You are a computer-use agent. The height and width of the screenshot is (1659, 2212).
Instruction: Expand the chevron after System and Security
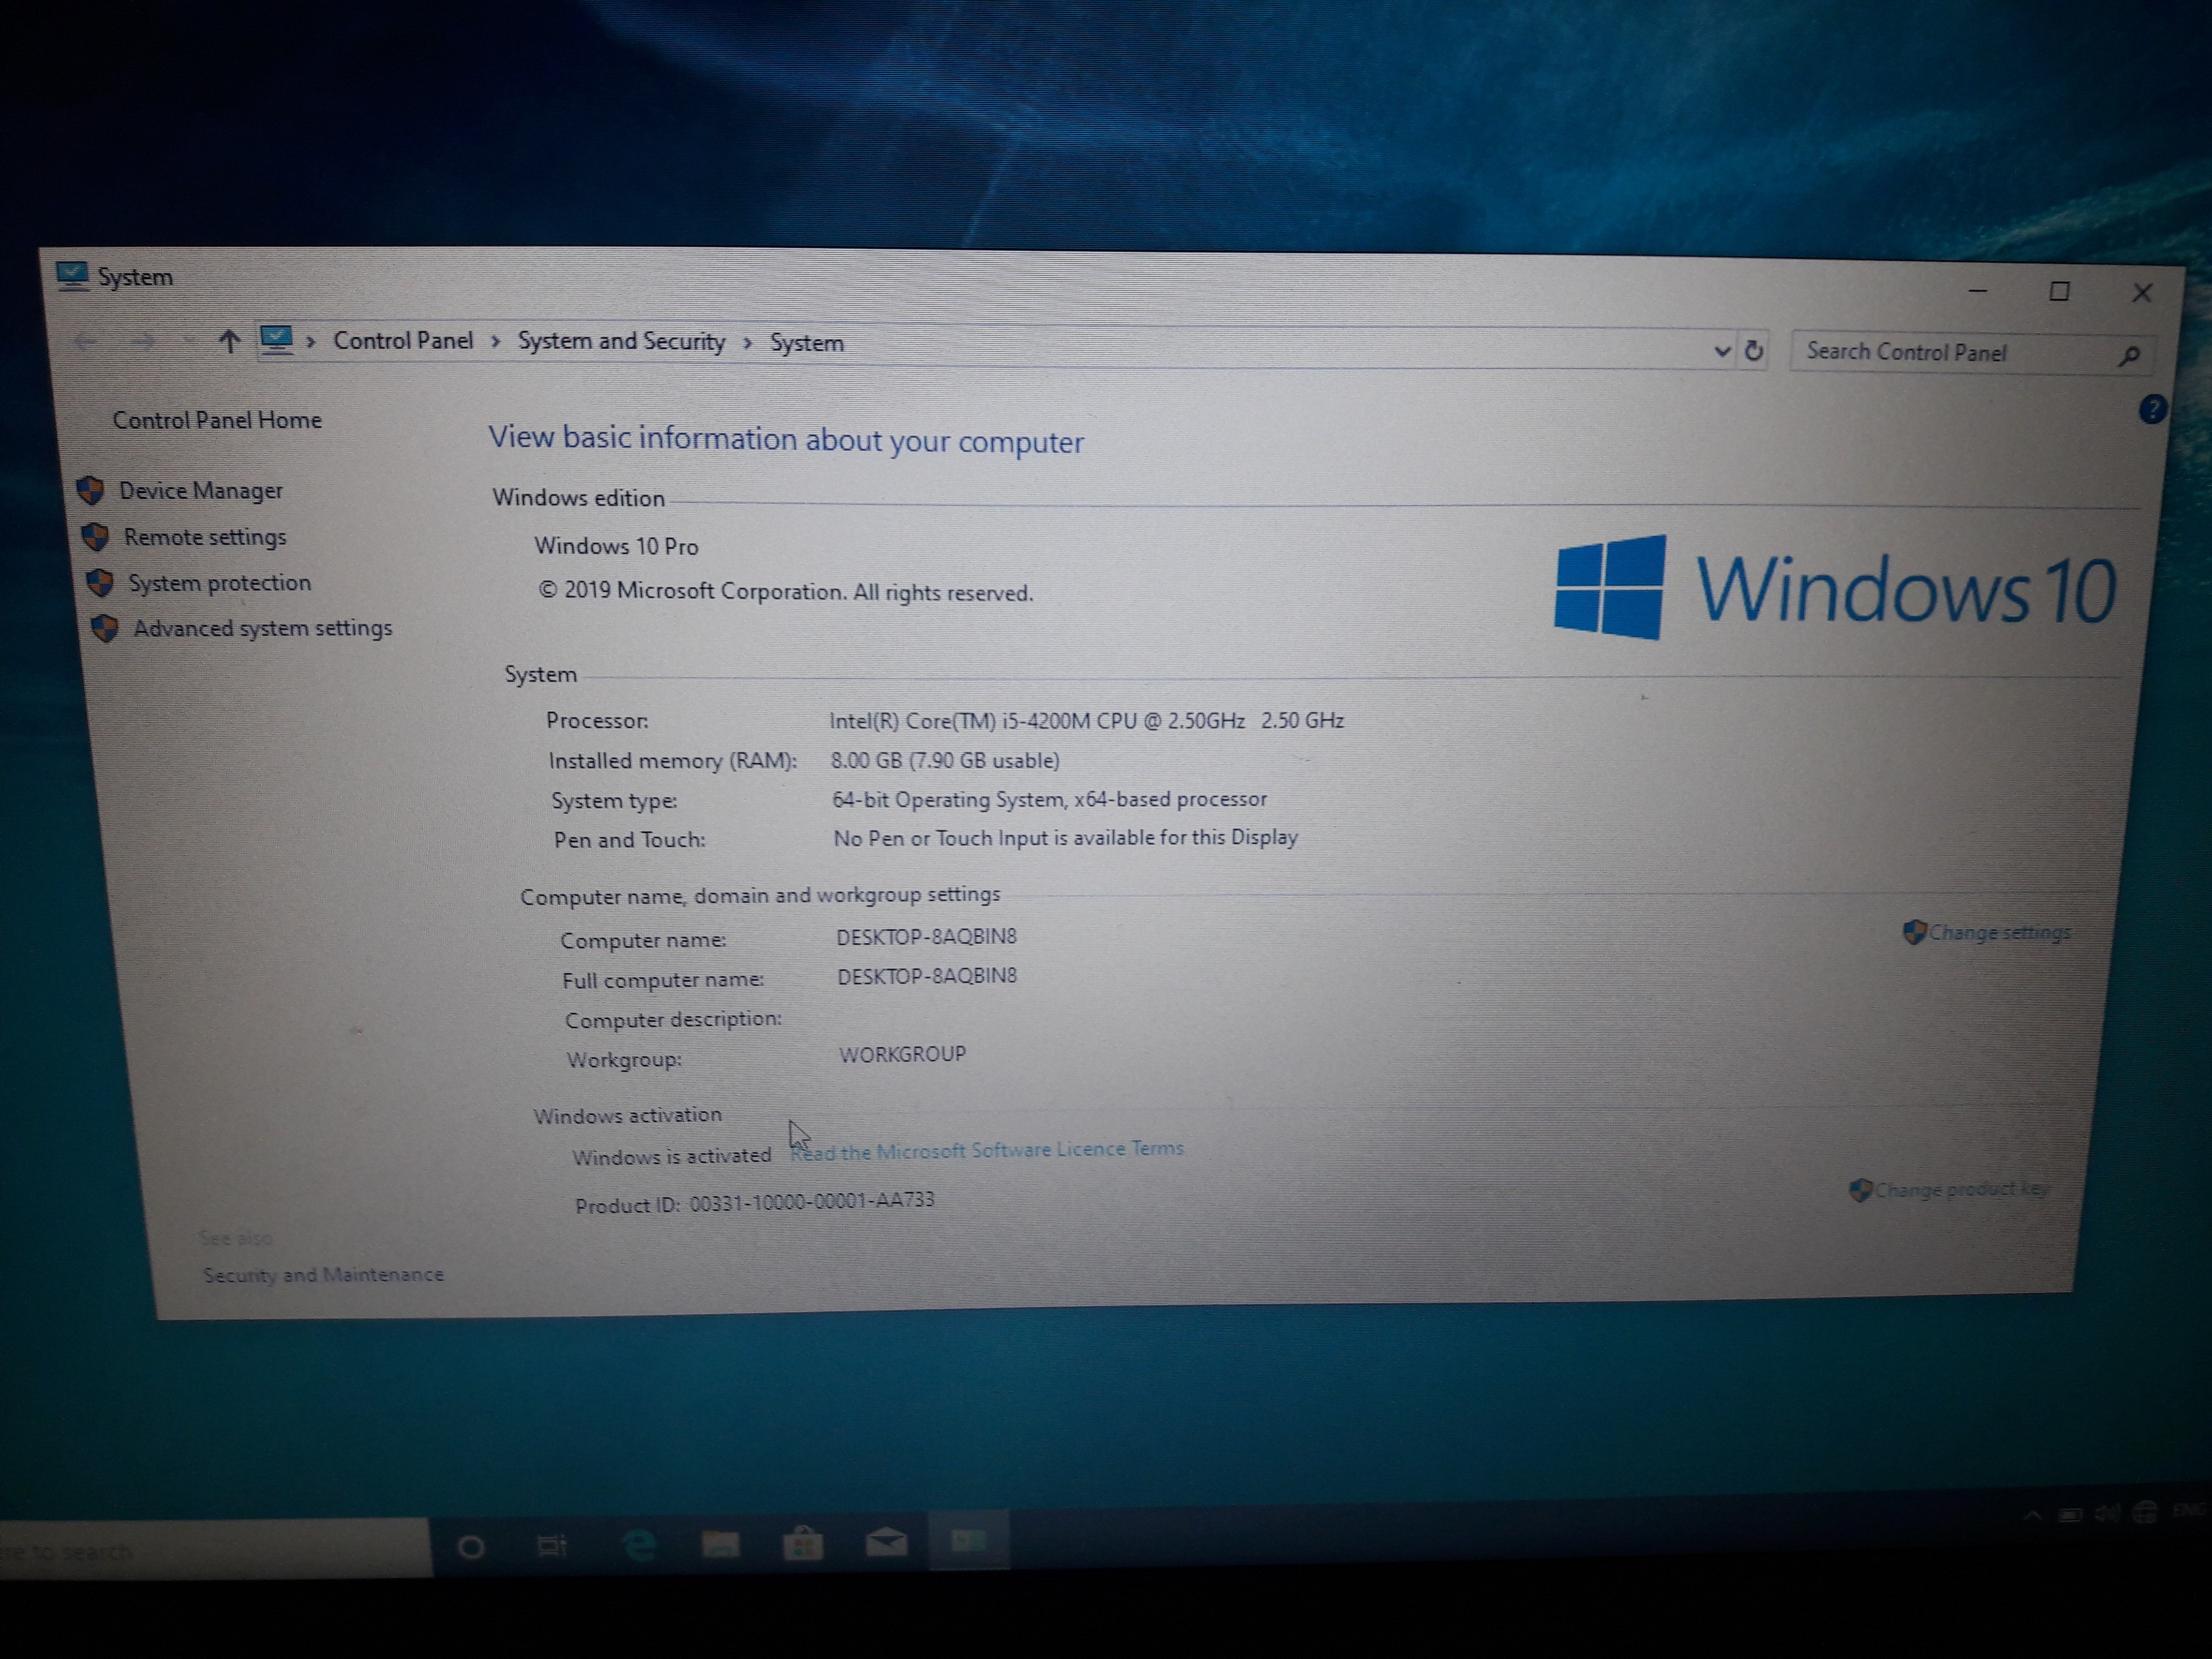pos(747,343)
